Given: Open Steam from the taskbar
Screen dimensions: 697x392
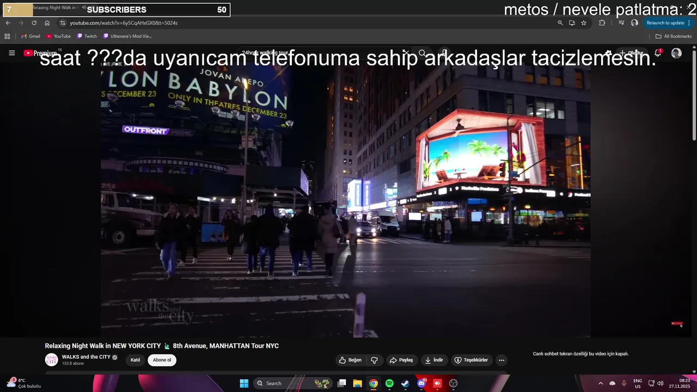Looking at the screenshot, I should tap(405, 383).
